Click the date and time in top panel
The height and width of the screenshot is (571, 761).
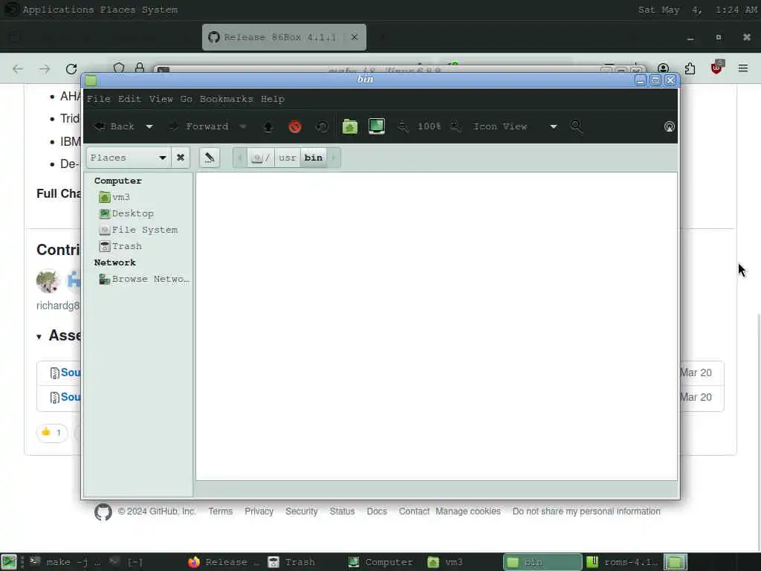[x=697, y=10]
